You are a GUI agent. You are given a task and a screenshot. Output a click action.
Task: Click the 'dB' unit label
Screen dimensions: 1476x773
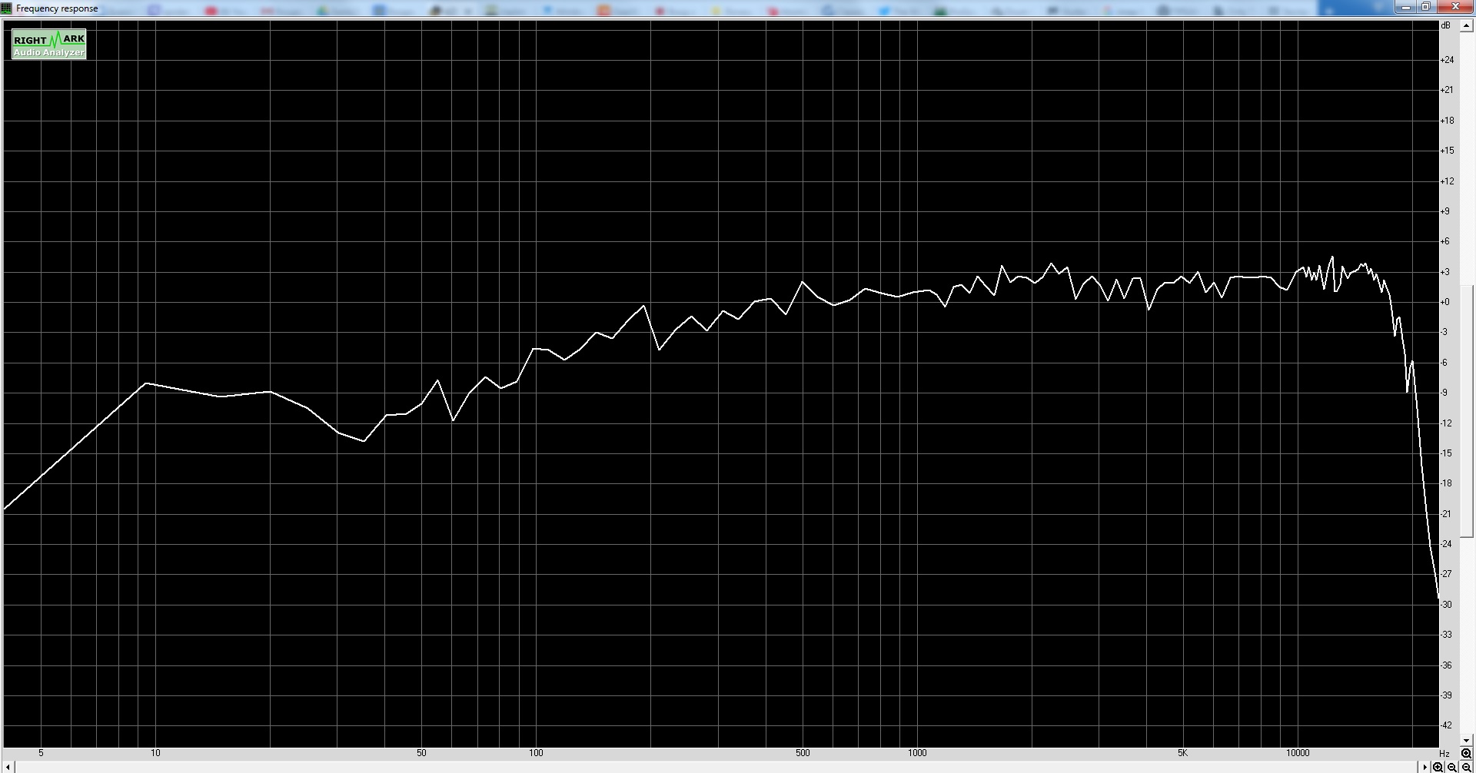pos(1446,25)
